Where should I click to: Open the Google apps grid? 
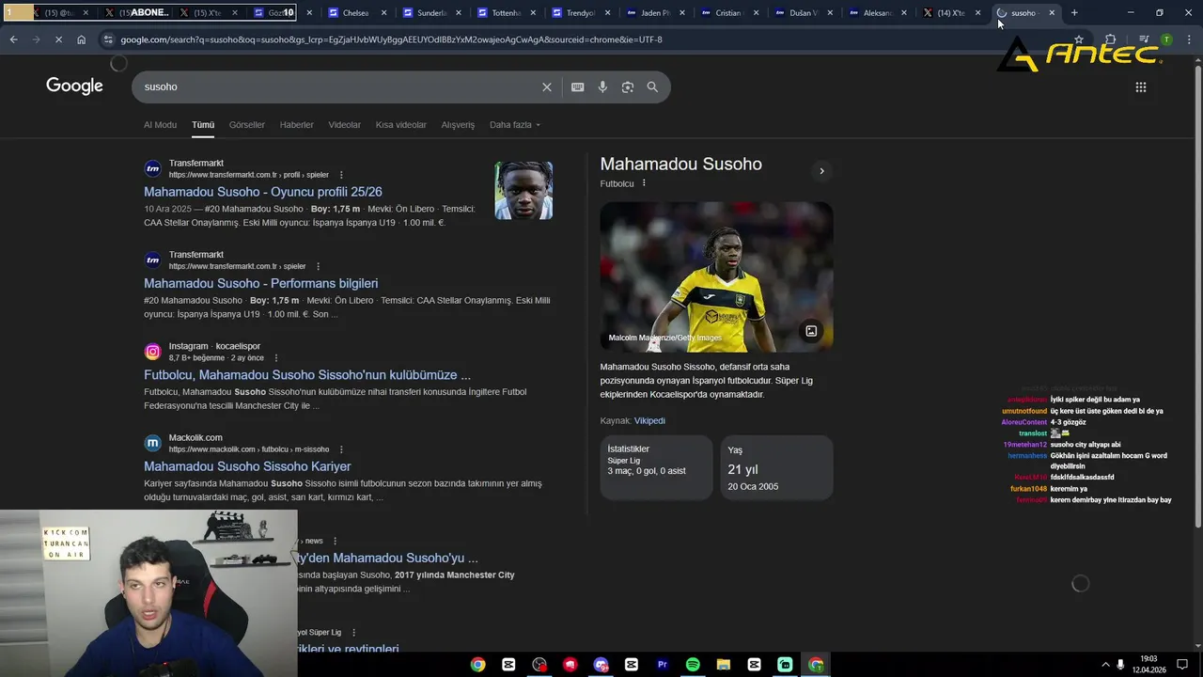1141,87
